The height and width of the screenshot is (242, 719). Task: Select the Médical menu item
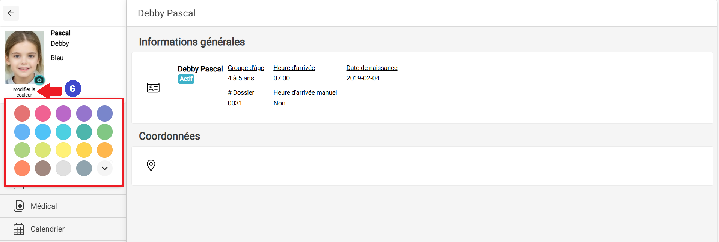tap(63, 206)
